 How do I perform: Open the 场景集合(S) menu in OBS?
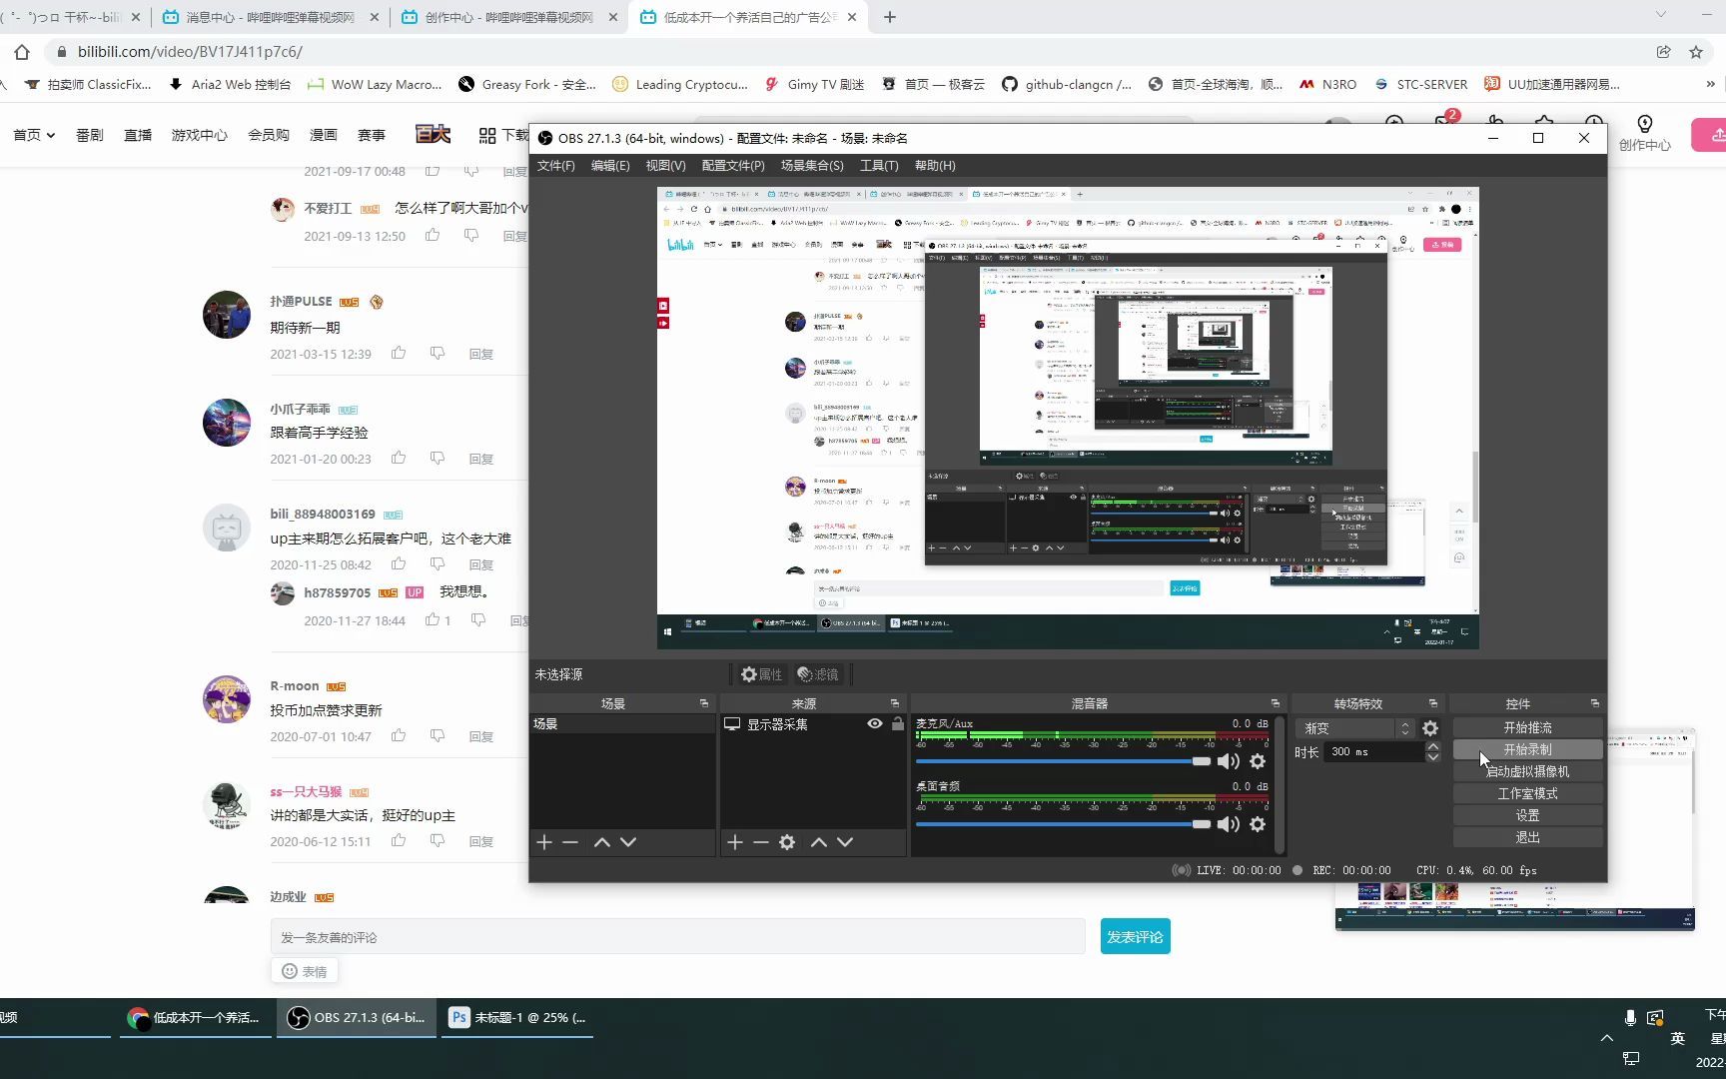(812, 166)
